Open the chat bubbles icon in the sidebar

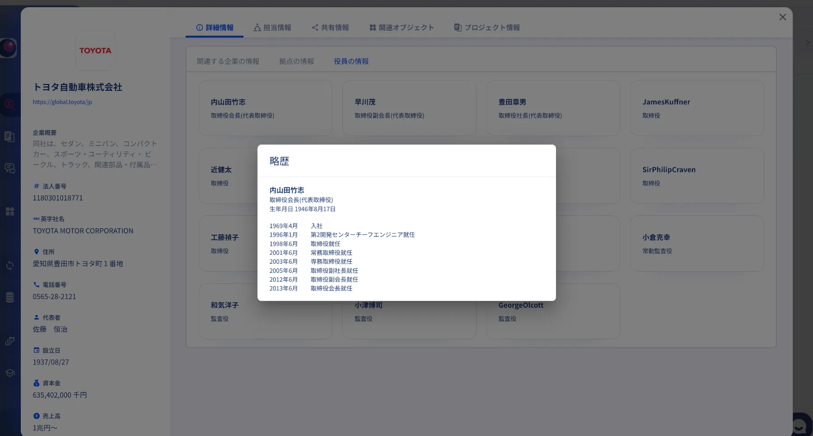(9, 169)
